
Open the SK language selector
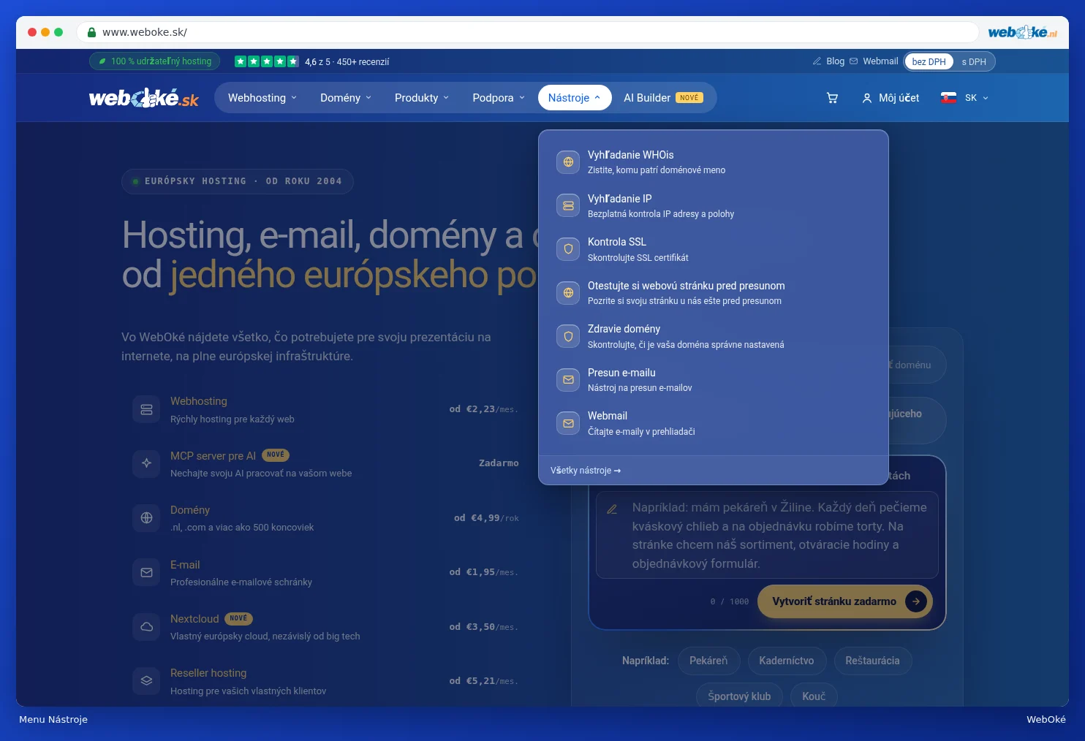(965, 98)
